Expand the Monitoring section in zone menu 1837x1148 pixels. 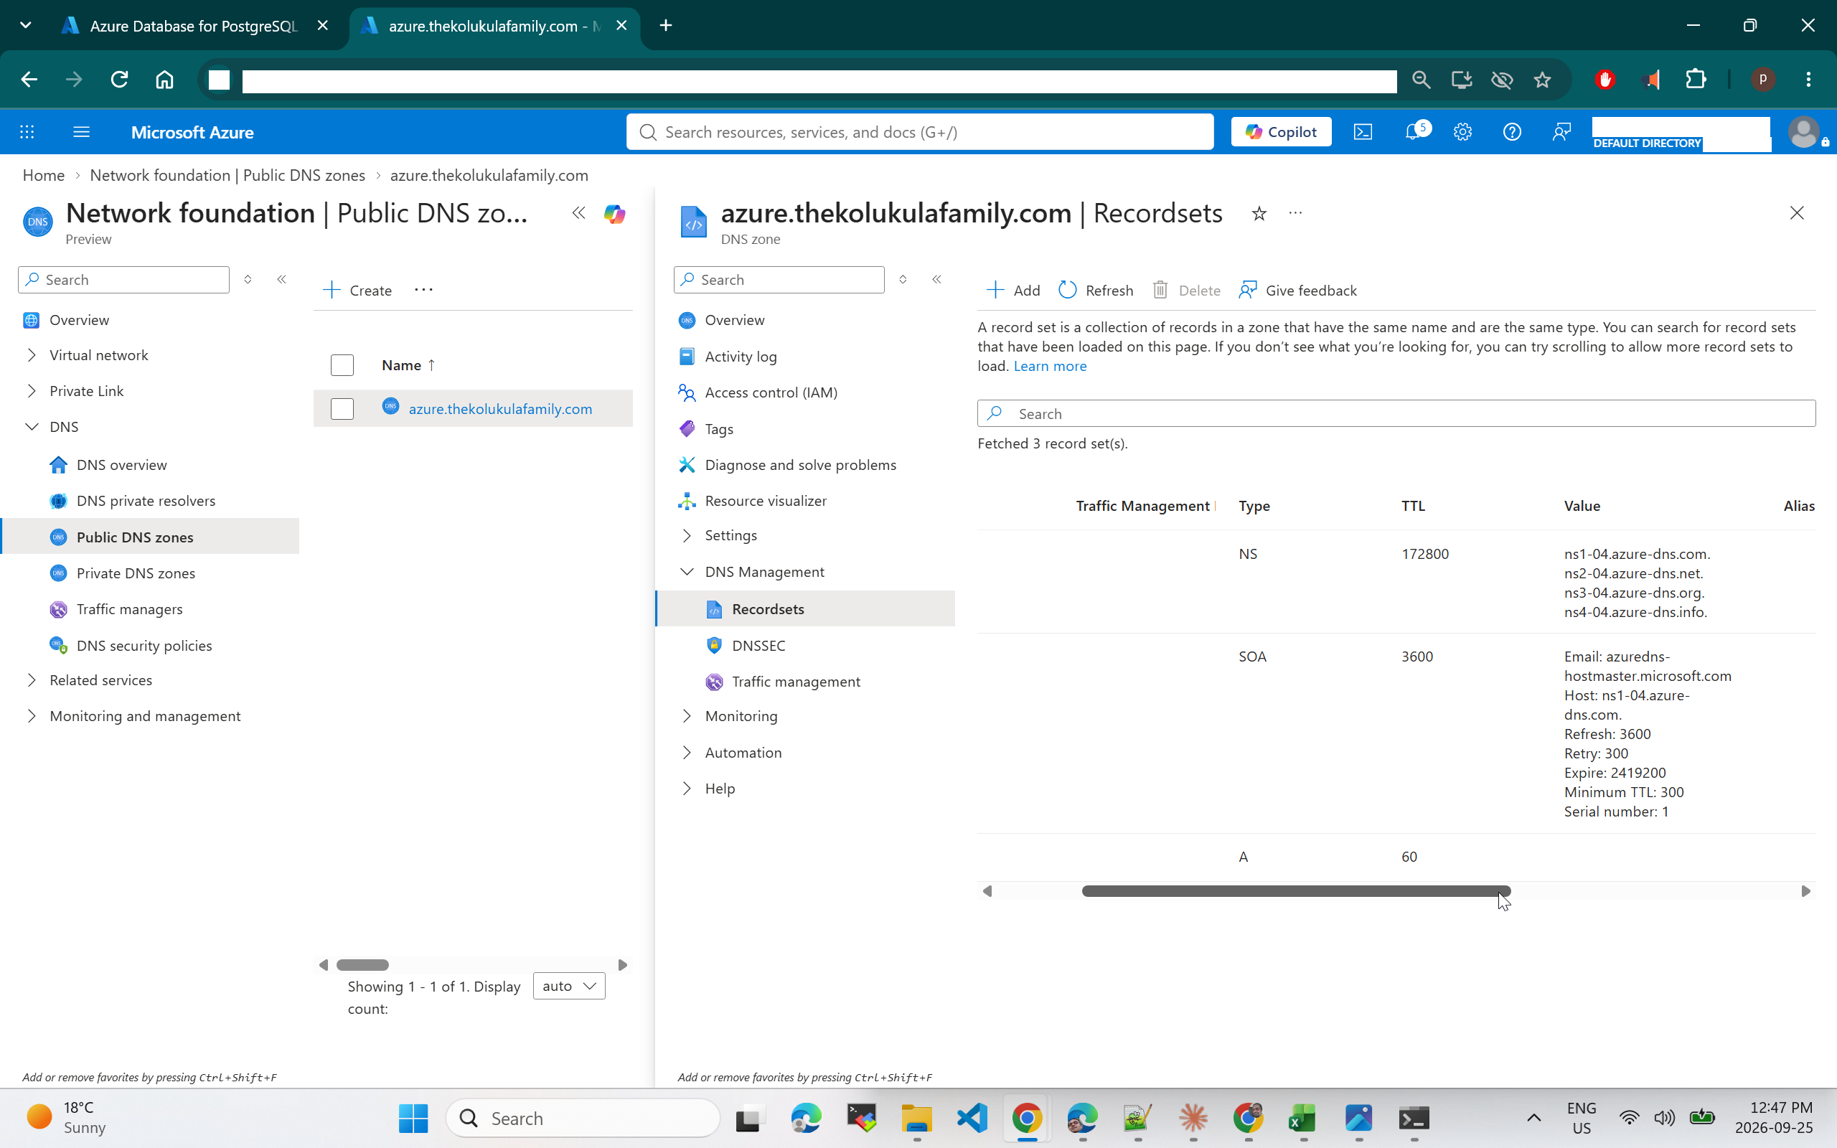(x=687, y=716)
